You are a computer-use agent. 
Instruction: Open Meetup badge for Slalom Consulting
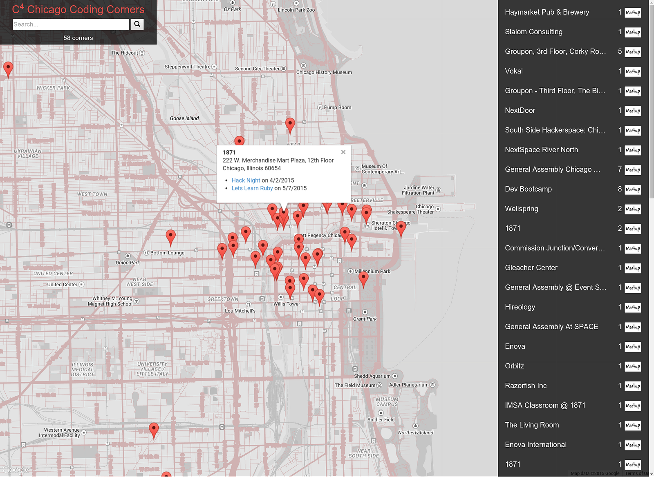point(633,32)
